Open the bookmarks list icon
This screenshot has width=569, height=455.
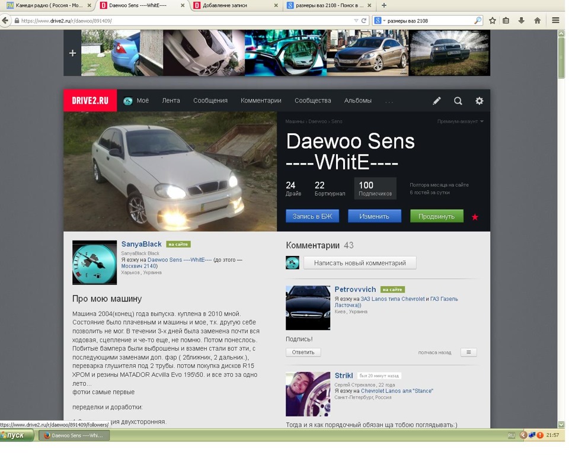(x=506, y=21)
